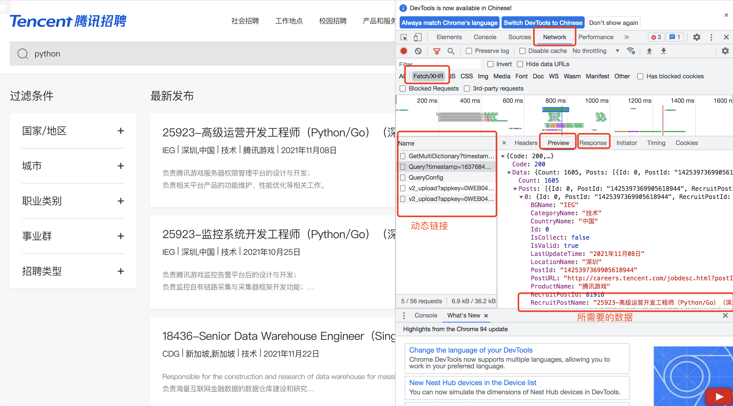Expand the 招聘类型 filter

121,271
